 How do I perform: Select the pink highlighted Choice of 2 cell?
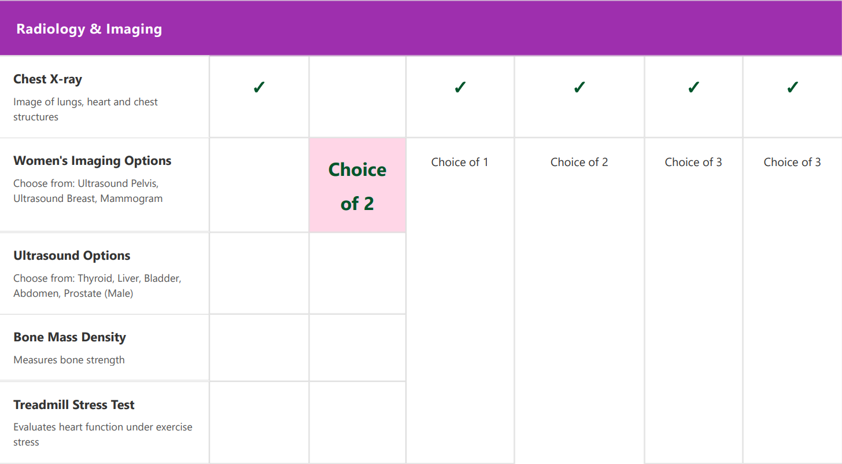tap(357, 185)
